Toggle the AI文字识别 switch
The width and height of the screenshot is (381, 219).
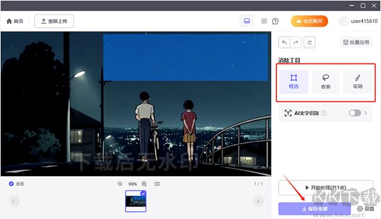coord(355,113)
